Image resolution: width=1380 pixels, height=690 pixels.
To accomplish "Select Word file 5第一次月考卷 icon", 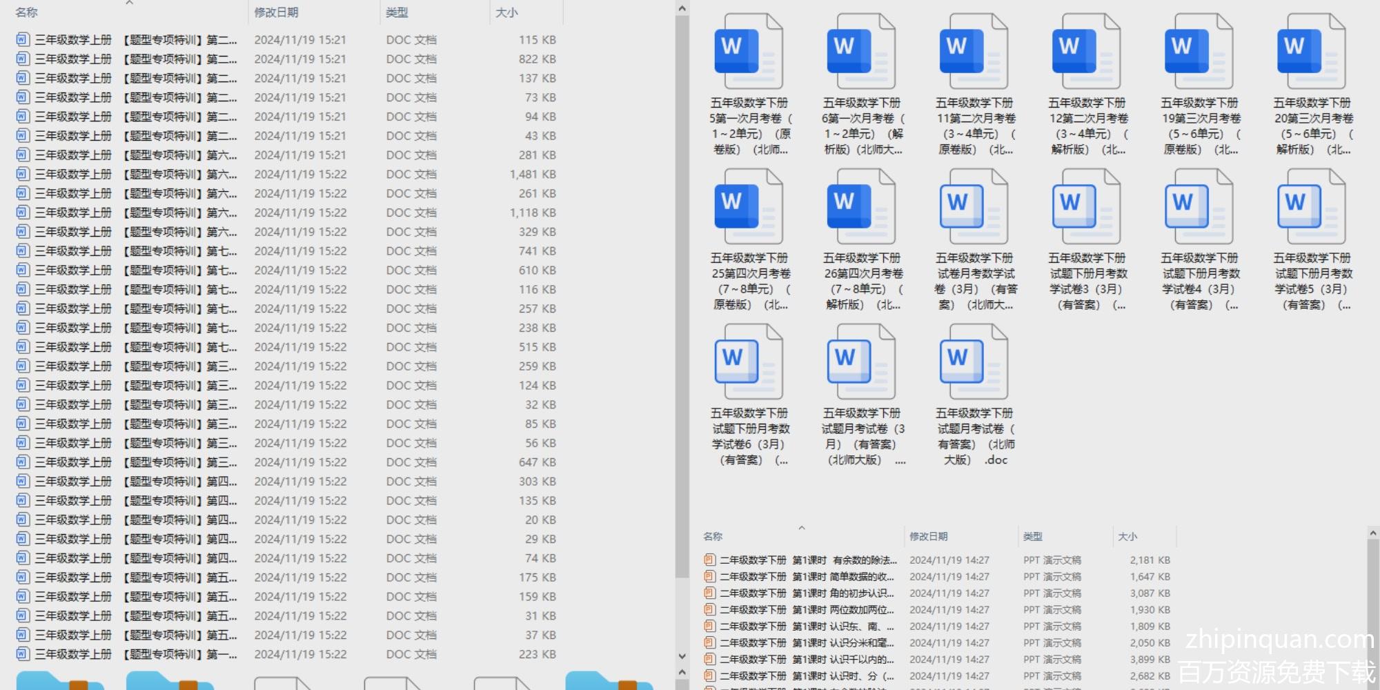I will [x=749, y=52].
